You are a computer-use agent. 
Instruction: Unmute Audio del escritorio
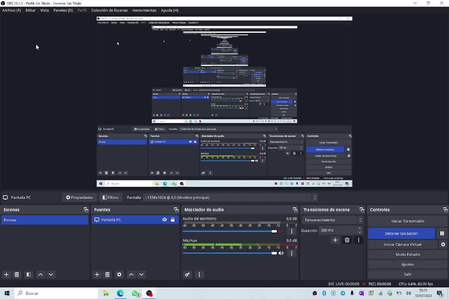281,231
